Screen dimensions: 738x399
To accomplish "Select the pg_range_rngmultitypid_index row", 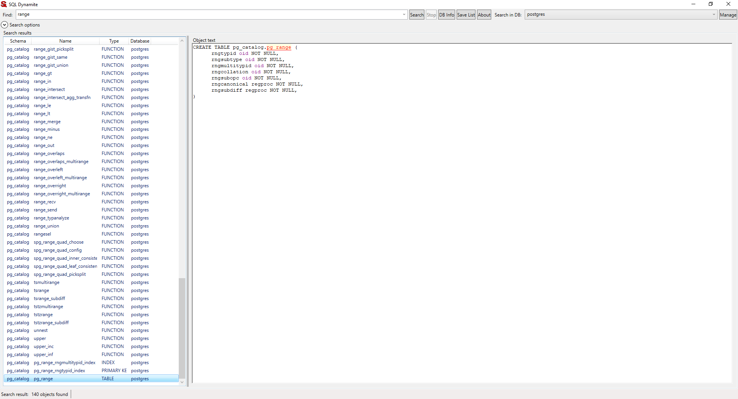I will pos(64,363).
